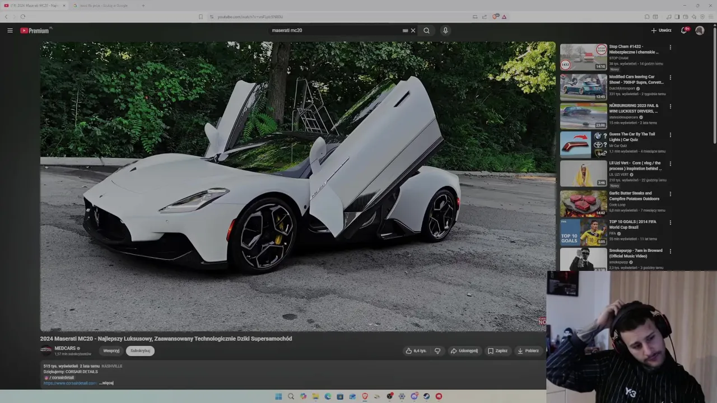
Task: Open Guess The Car By The Tail Lights title
Action: [632, 137]
